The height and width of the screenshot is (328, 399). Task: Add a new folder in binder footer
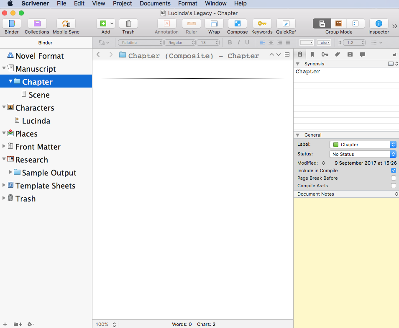(18, 324)
